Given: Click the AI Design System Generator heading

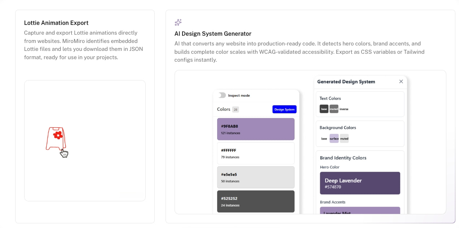Looking at the screenshot, I should pyautogui.click(x=213, y=34).
